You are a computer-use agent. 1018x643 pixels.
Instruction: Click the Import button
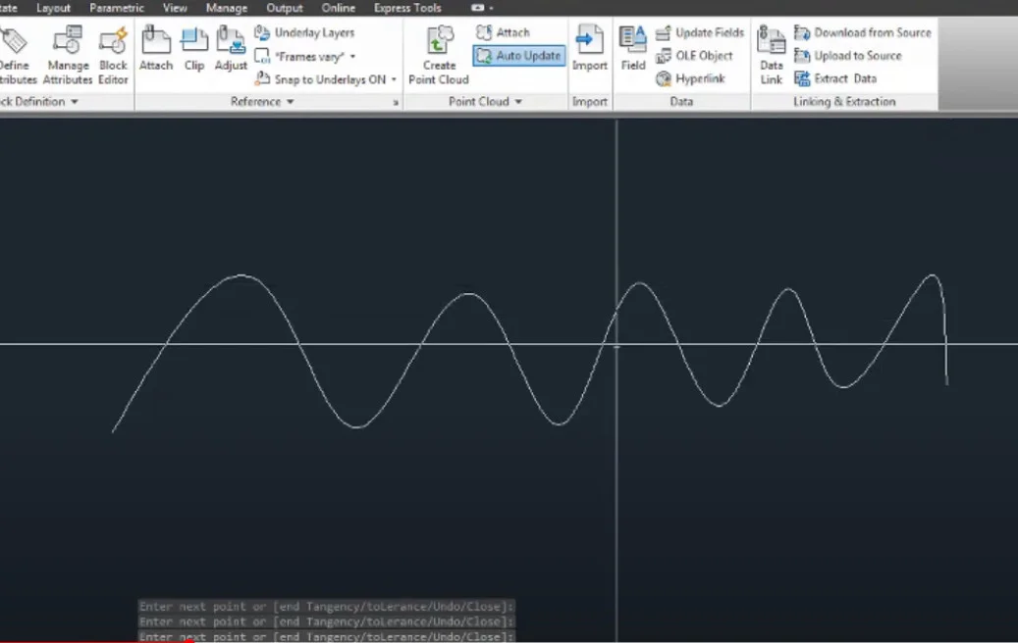coord(590,49)
